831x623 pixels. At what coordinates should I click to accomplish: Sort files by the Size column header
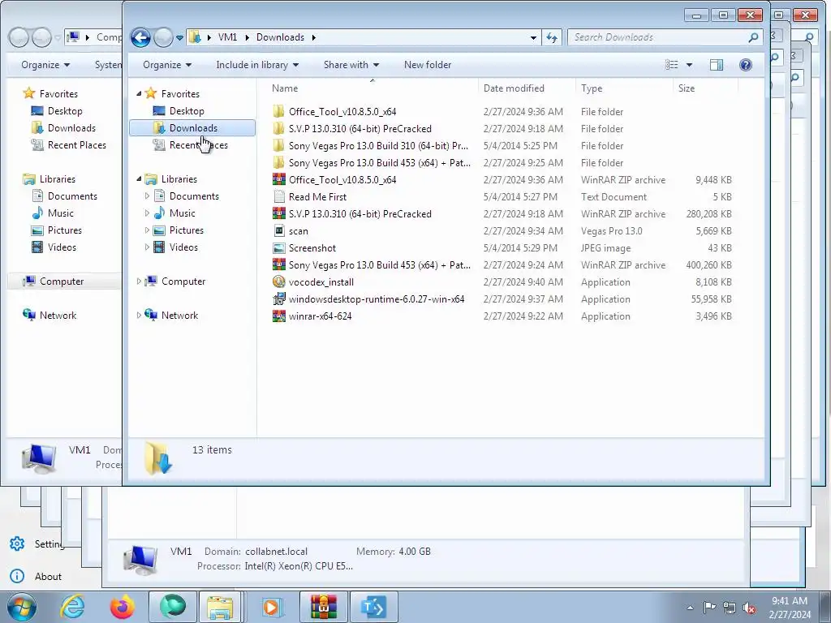coord(705,88)
